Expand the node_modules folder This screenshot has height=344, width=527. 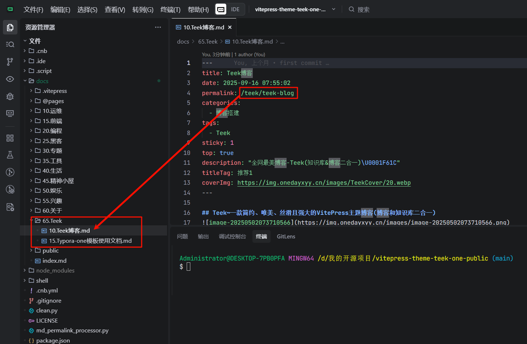55,270
